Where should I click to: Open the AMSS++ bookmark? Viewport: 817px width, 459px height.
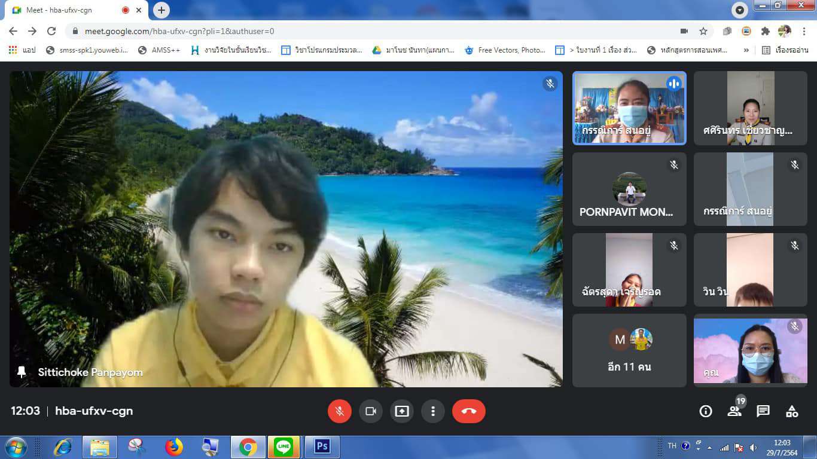click(x=159, y=50)
